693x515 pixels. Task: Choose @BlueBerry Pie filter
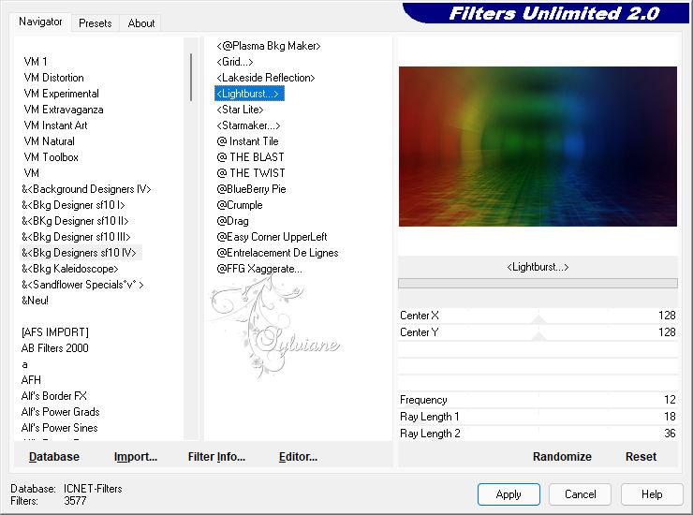tap(251, 189)
